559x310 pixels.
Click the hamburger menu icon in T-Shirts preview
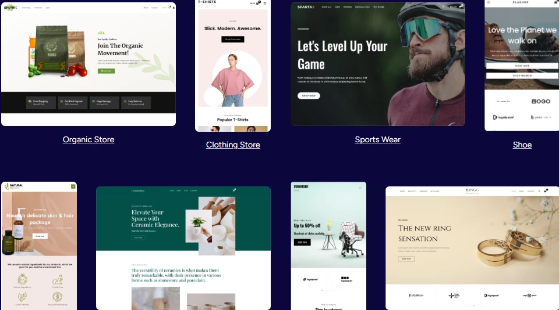click(264, 3)
